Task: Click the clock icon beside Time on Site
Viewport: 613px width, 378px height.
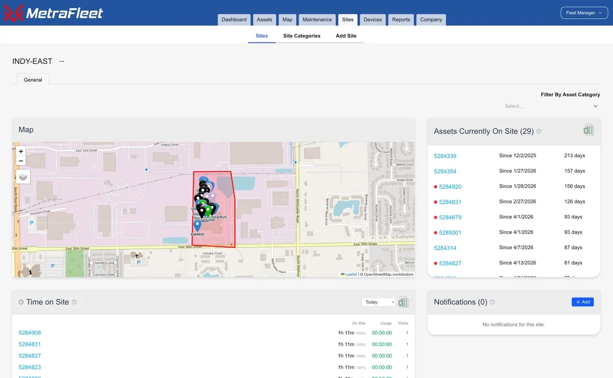Action: coord(21,302)
